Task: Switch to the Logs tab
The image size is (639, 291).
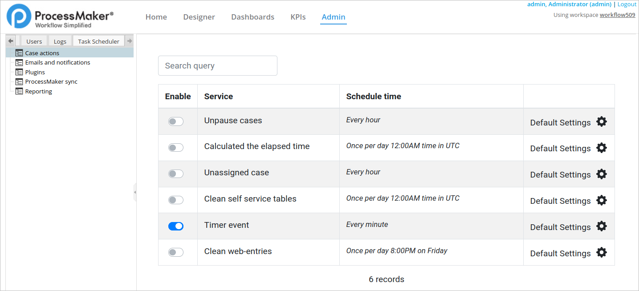Action: click(x=60, y=41)
